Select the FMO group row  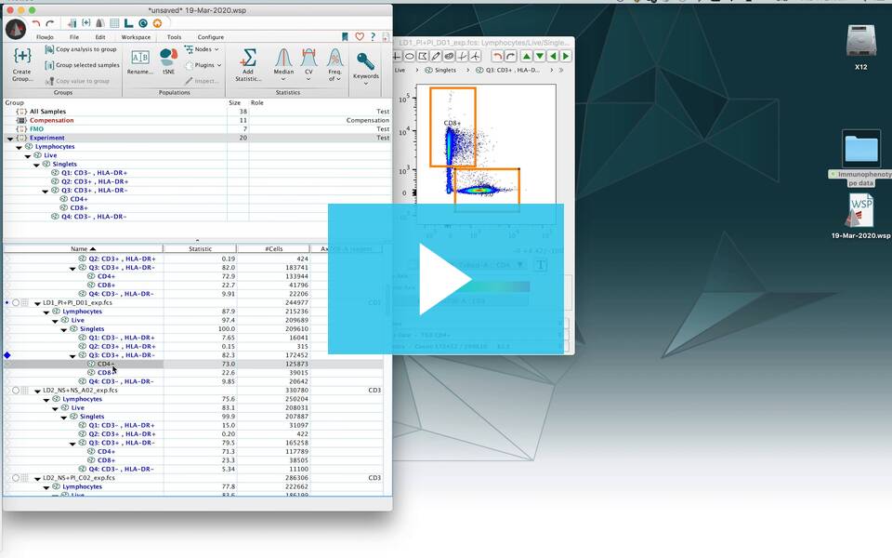click(x=196, y=129)
